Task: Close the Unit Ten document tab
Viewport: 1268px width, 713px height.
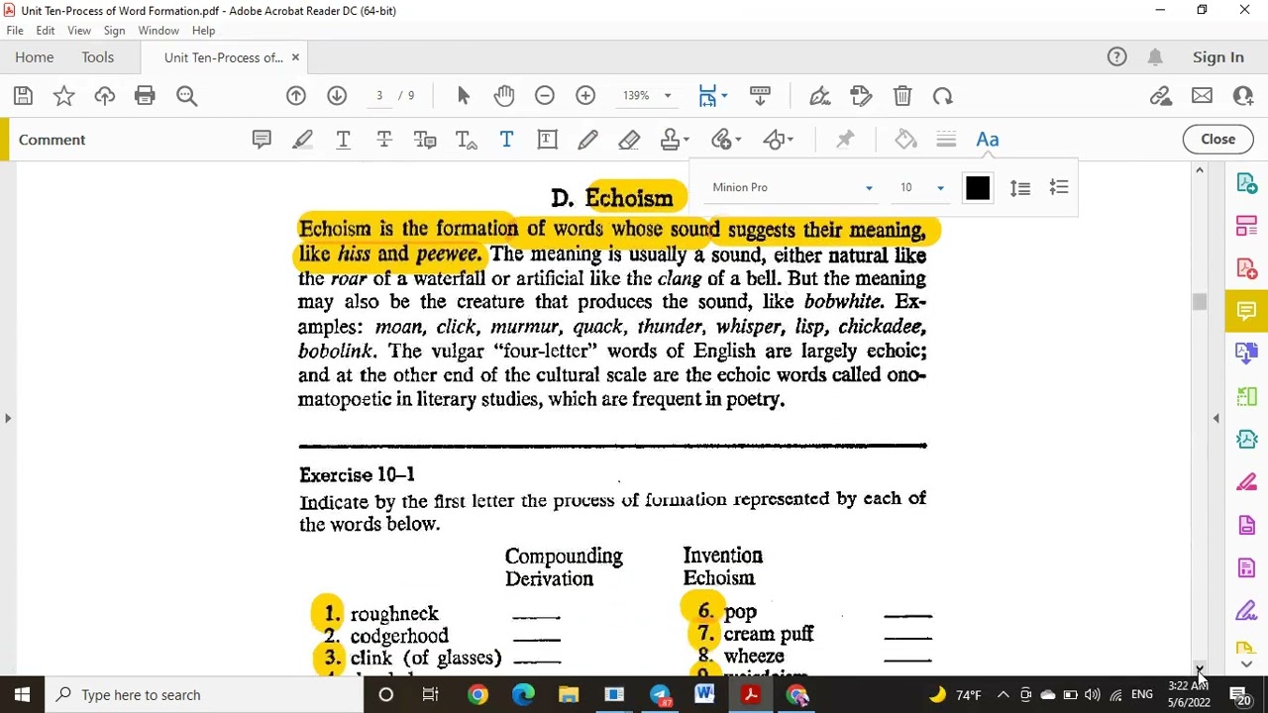Action: [x=294, y=57]
